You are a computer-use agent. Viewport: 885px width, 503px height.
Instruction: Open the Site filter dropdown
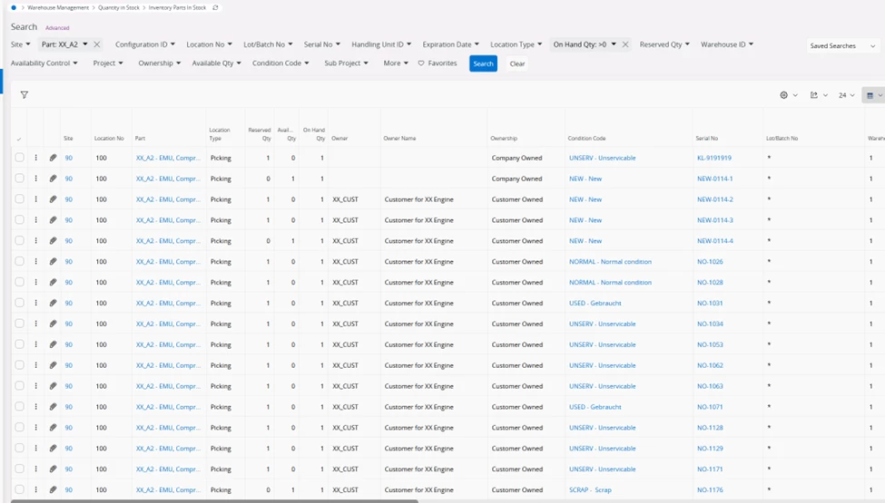pyautogui.click(x=20, y=44)
